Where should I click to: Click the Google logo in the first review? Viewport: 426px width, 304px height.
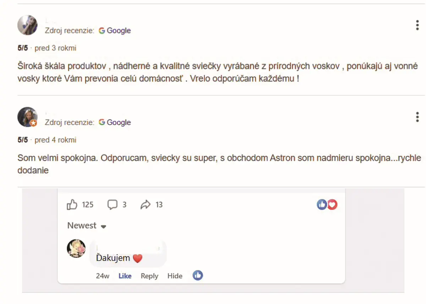[115, 30]
